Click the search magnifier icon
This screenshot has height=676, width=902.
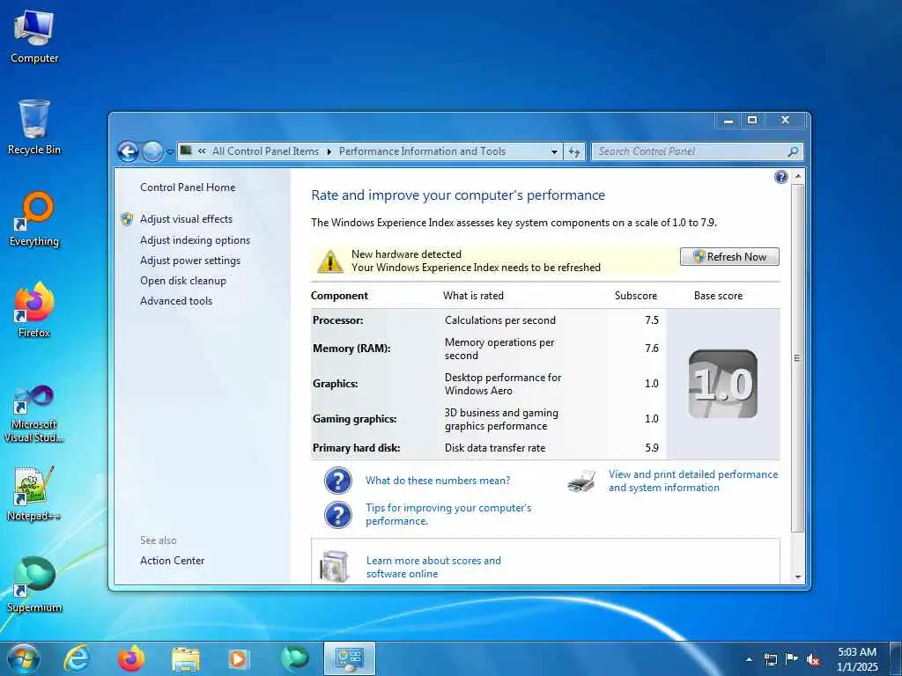[x=793, y=151]
